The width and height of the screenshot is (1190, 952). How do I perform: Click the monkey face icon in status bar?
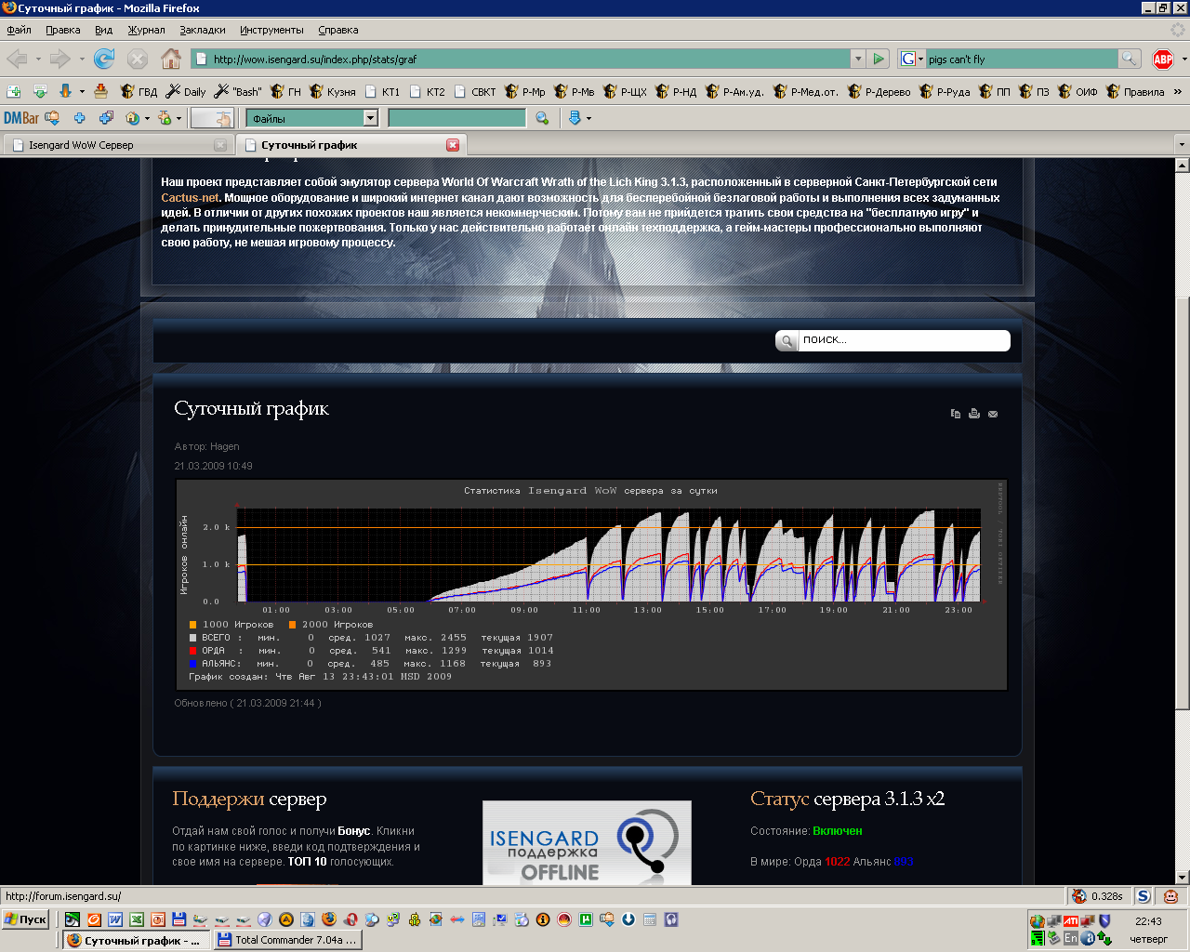pos(1170,896)
